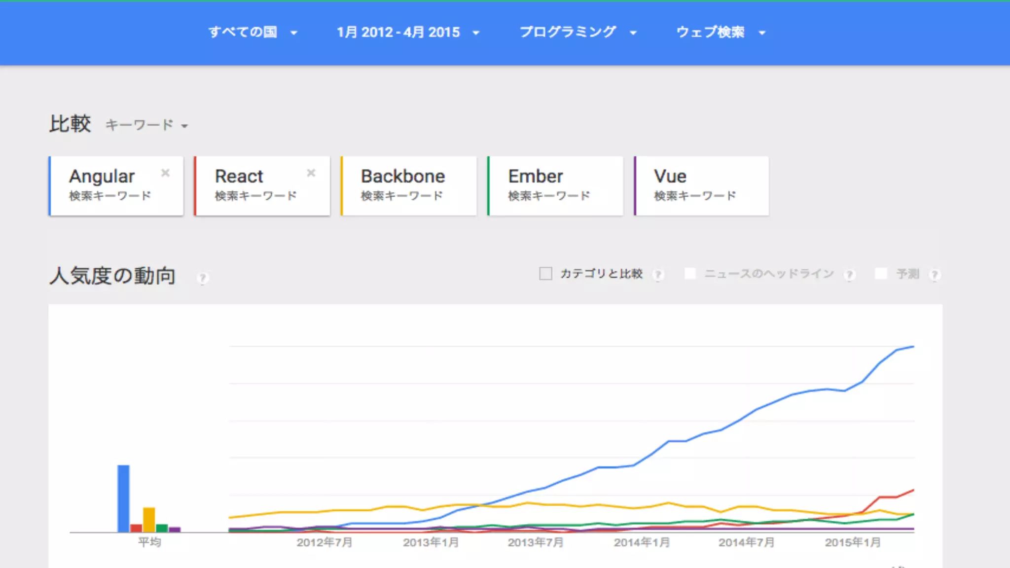Open the すべての国 country dropdown
The height and width of the screenshot is (568, 1010).
(x=252, y=33)
